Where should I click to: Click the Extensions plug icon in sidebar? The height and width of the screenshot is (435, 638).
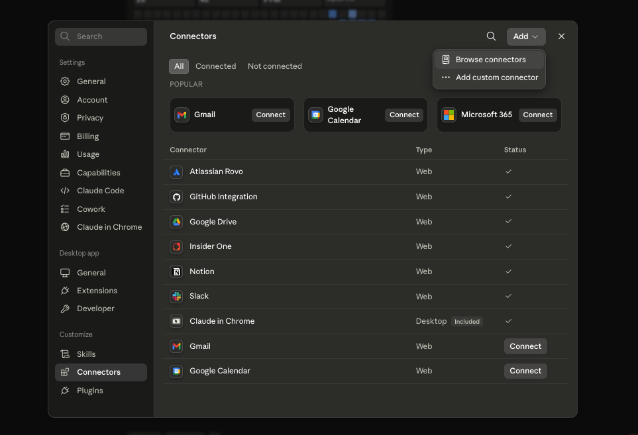pyautogui.click(x=65, y=290)
